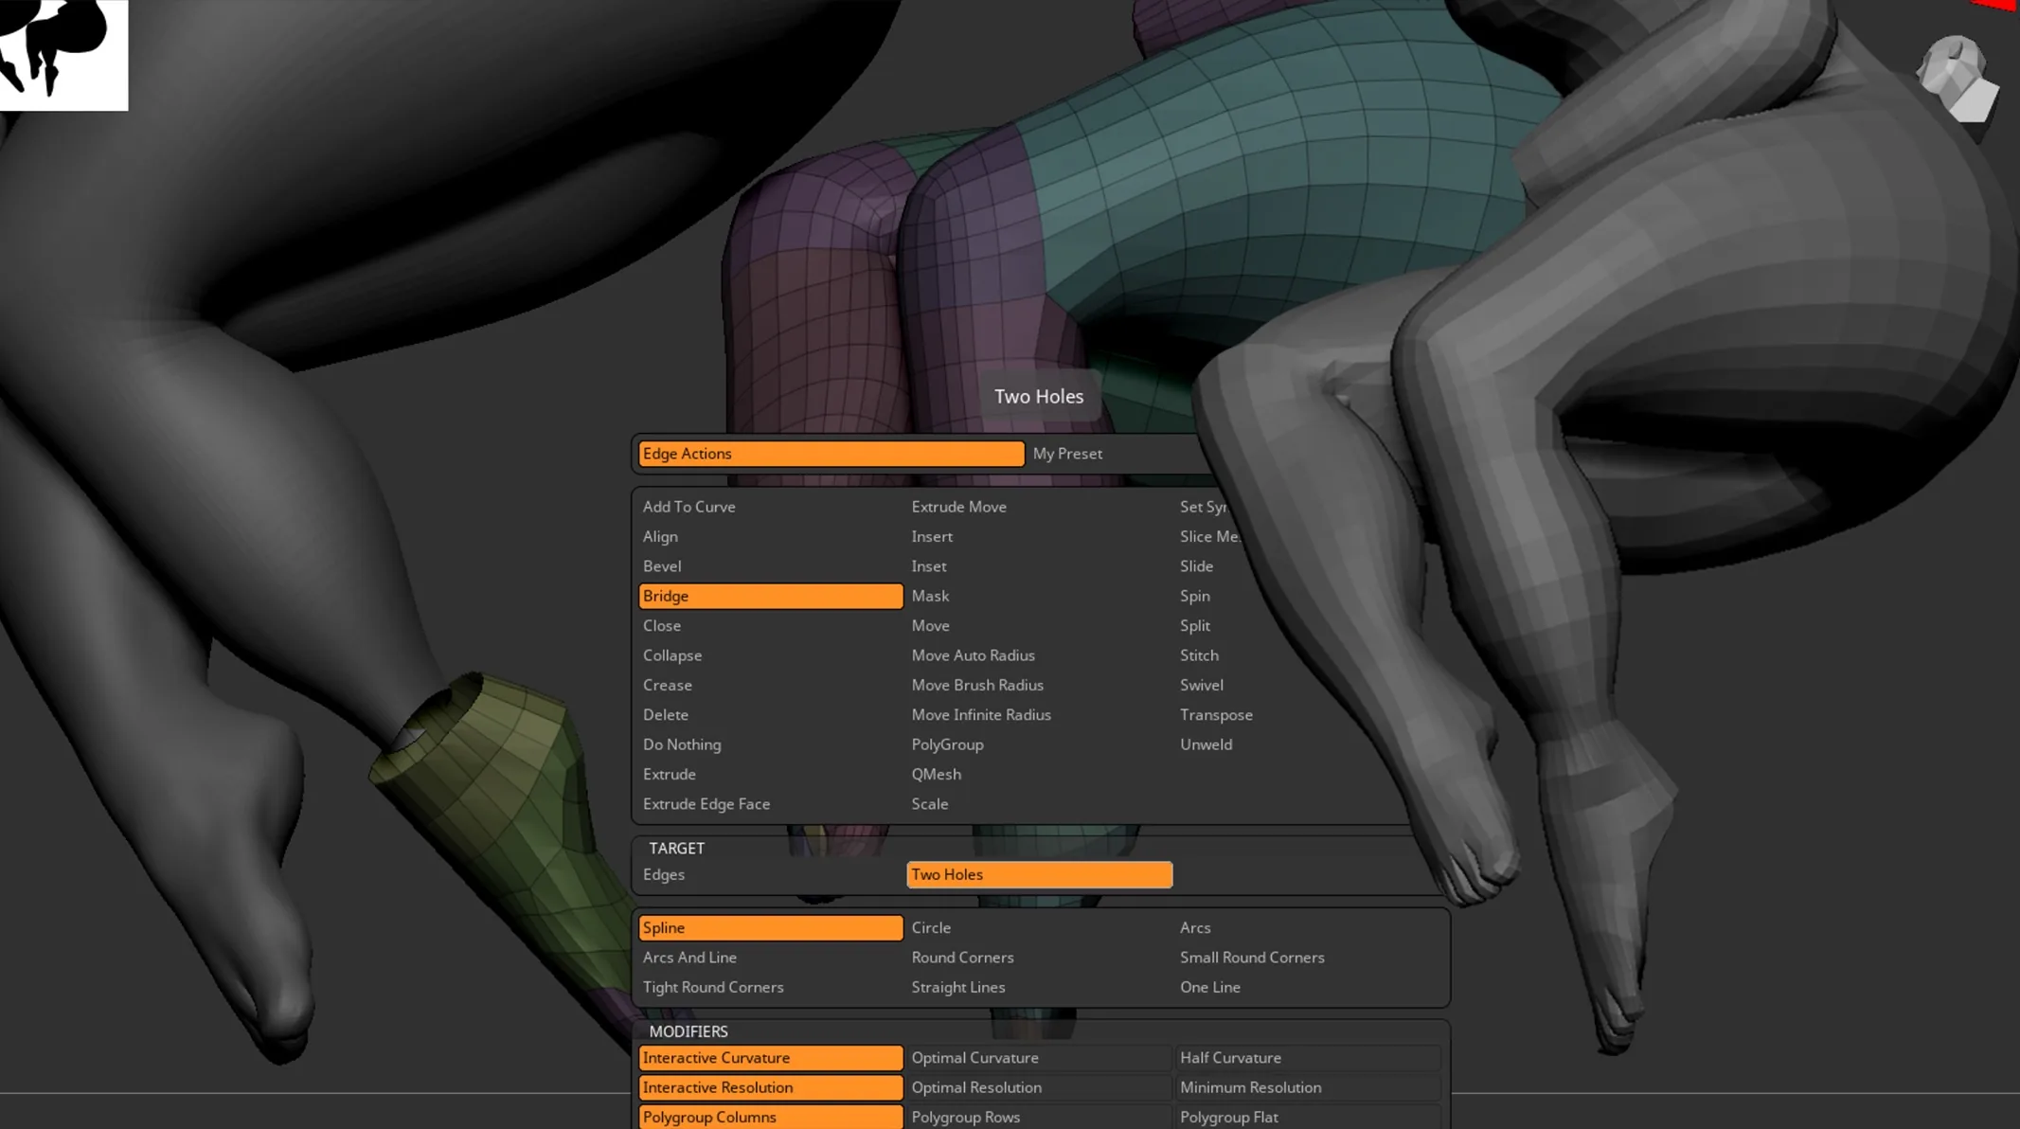2020x1129 pixels.
Task: Enable Polygroup Flat modifier
Action: [1308, 1117]
